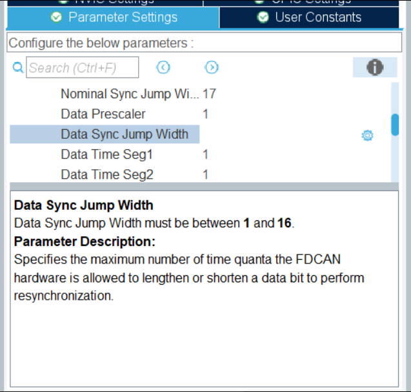Click the Nominal Sync Jump Width value 17
Viewport: 411px width, 392px height.
click(x=209, y=94)
